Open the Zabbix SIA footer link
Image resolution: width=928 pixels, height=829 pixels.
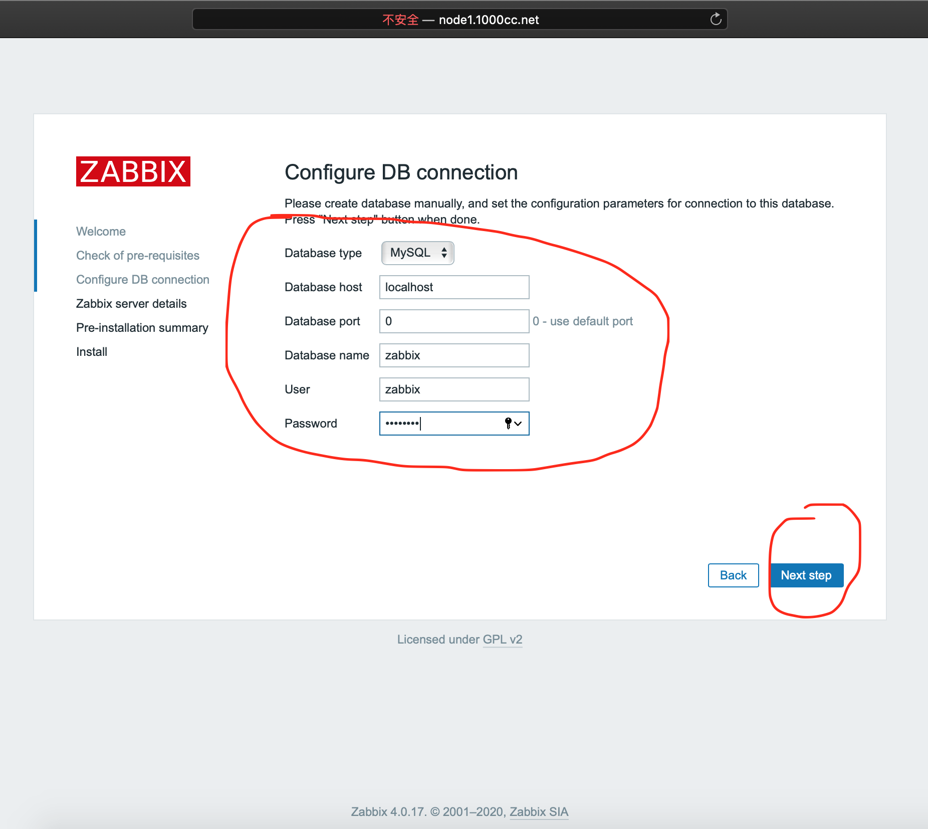pyautogui.click(x=539, y=812)
